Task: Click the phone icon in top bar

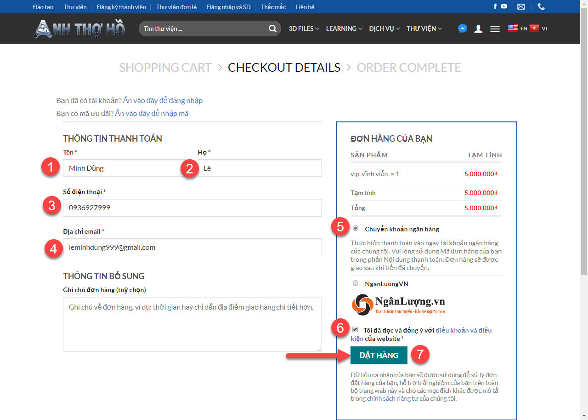Action: tap(541, 6)
